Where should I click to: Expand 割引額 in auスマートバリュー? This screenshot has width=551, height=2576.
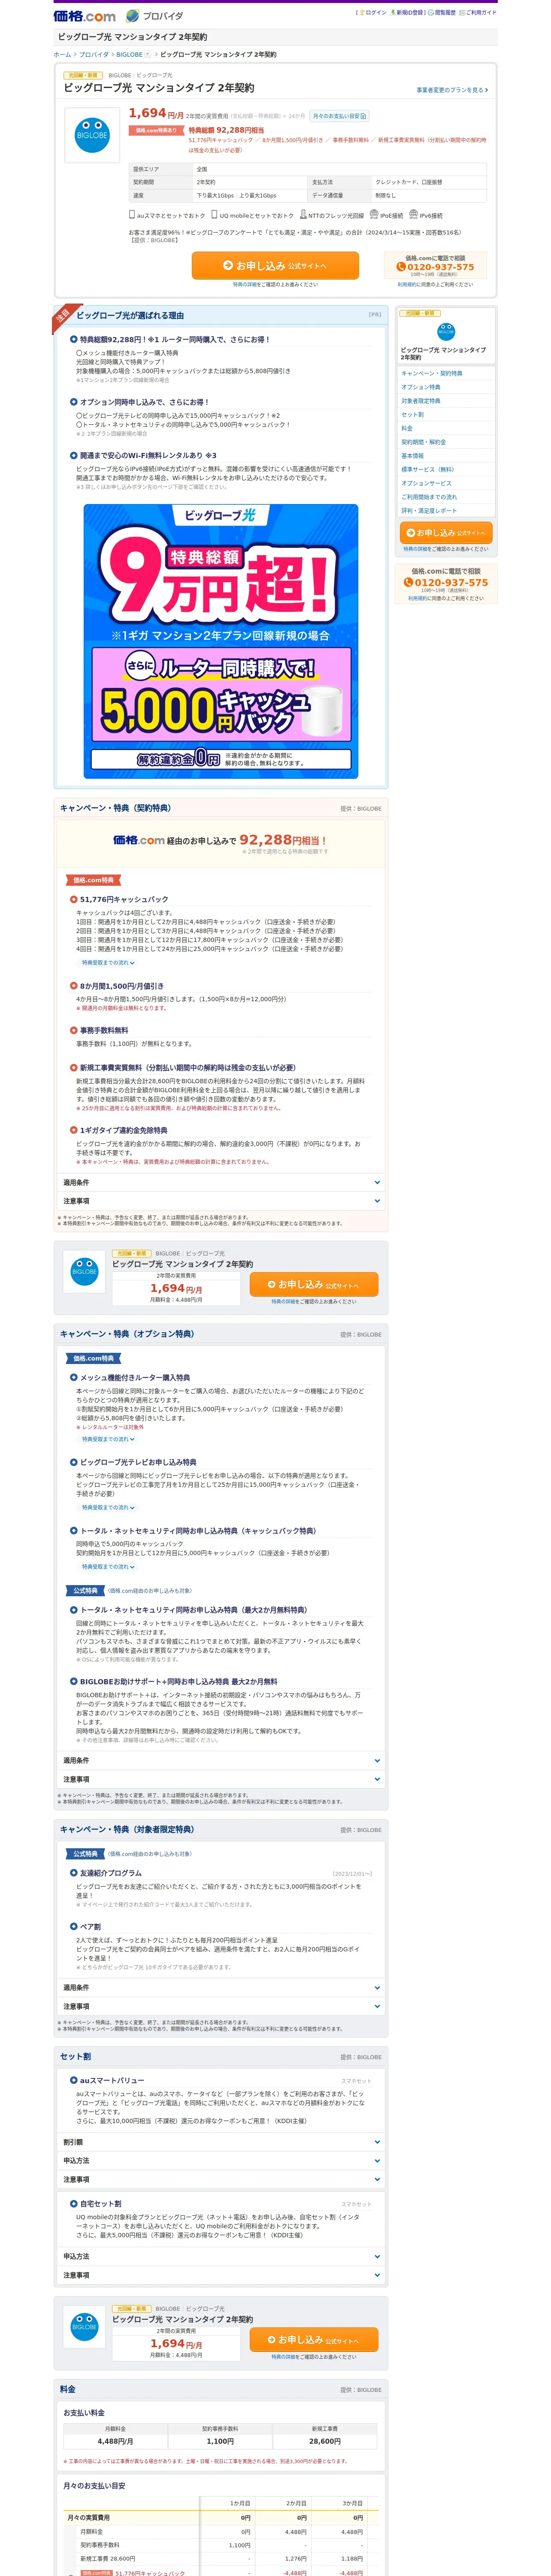tap(220, 2143)
